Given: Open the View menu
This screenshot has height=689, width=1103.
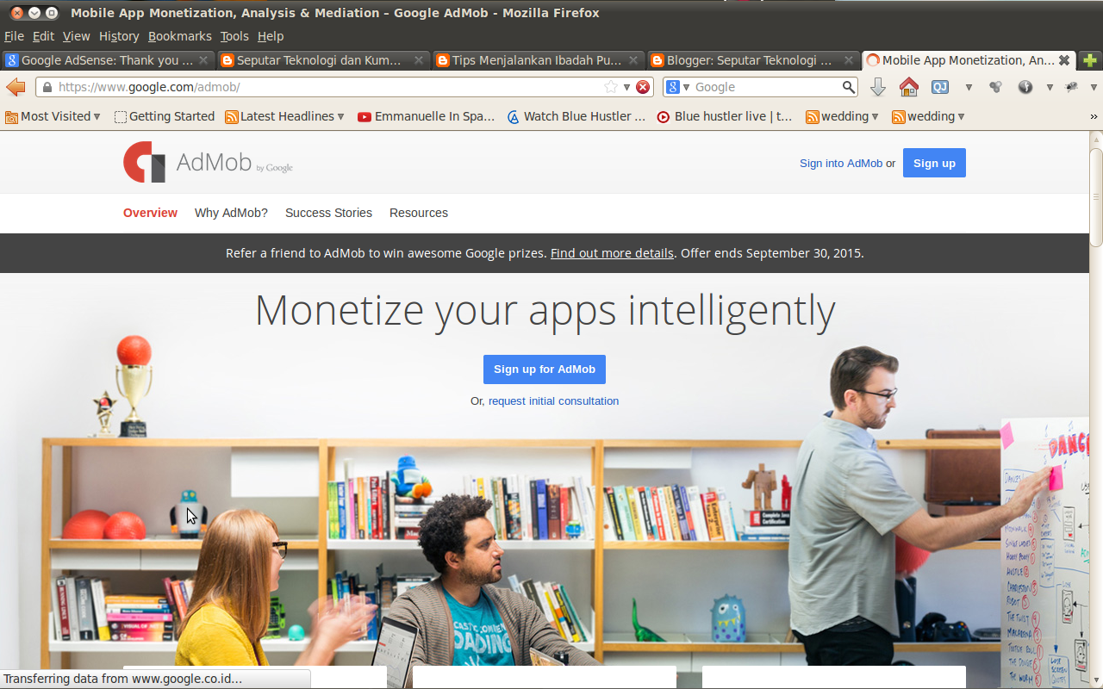Looking at the screenshot, I should (76, 36).
